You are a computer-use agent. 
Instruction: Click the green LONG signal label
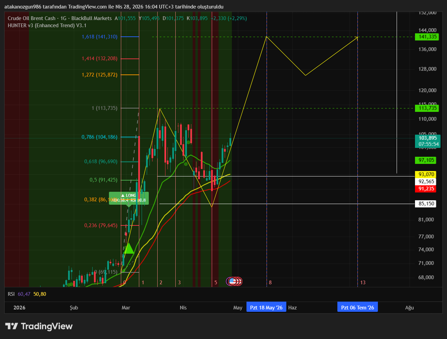point(129,198)
